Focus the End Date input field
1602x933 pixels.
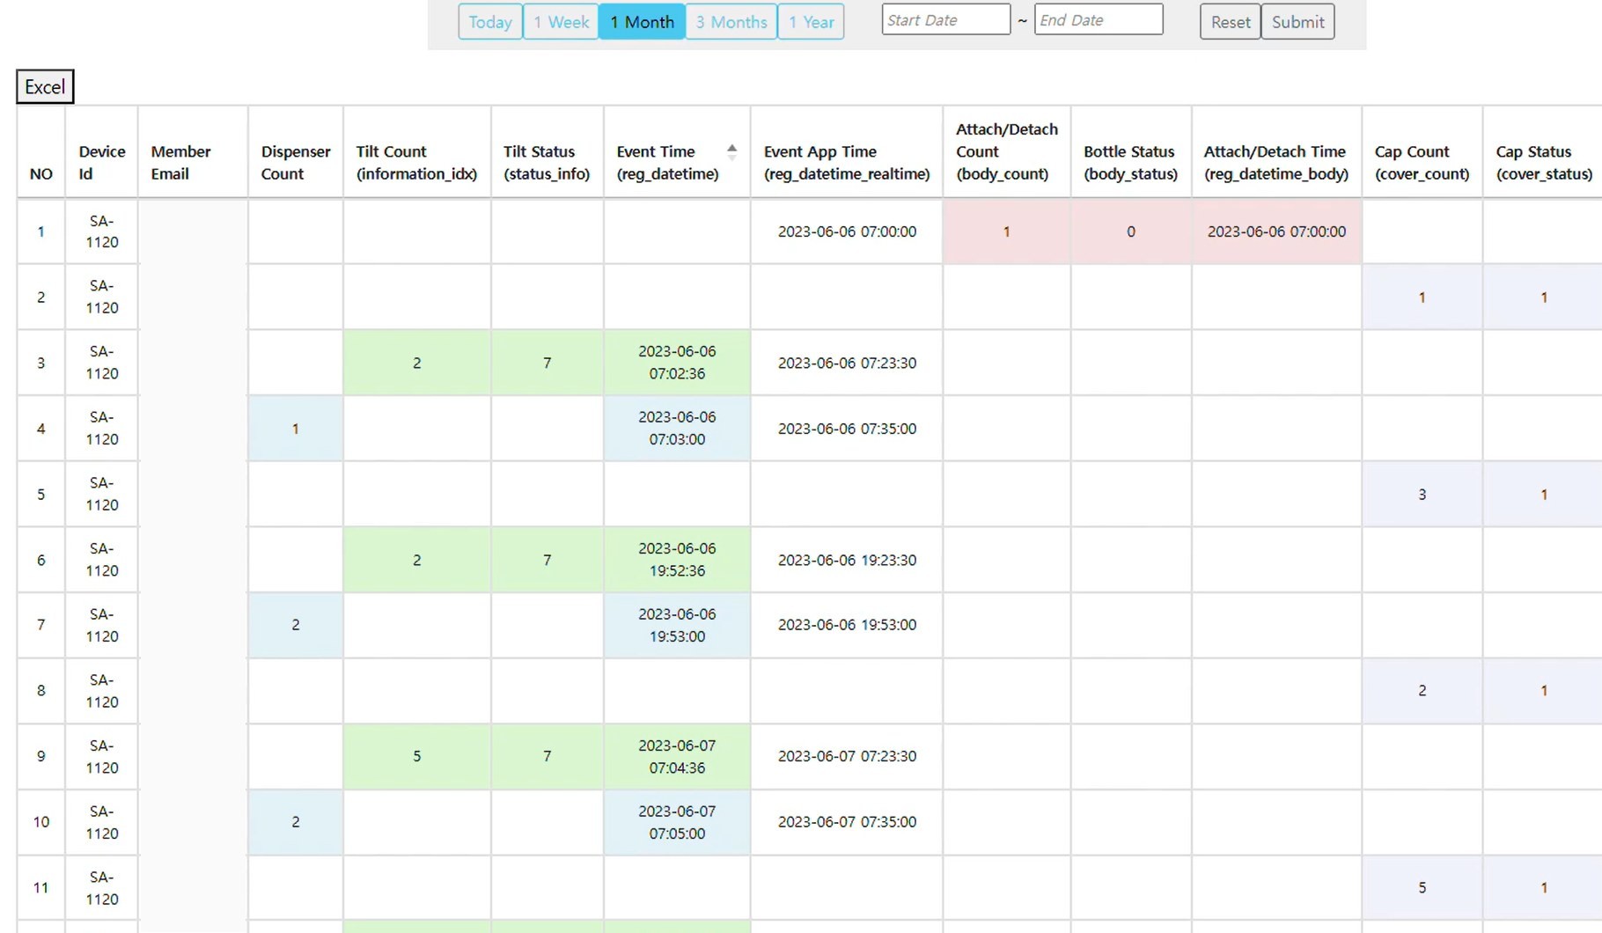1099,19
